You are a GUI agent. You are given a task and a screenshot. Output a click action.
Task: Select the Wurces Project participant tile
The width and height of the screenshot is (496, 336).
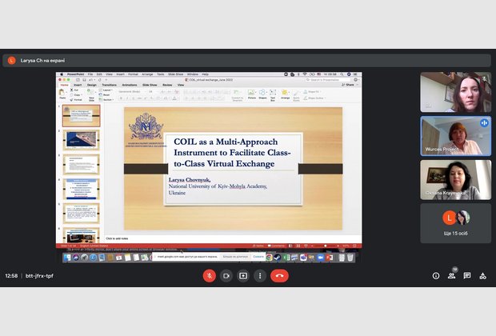tap(455, 136)
